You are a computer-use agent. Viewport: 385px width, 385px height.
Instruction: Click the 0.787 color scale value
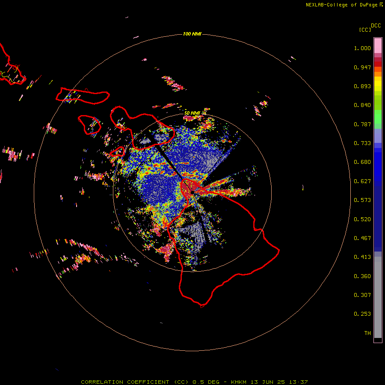tap(362, 124)
